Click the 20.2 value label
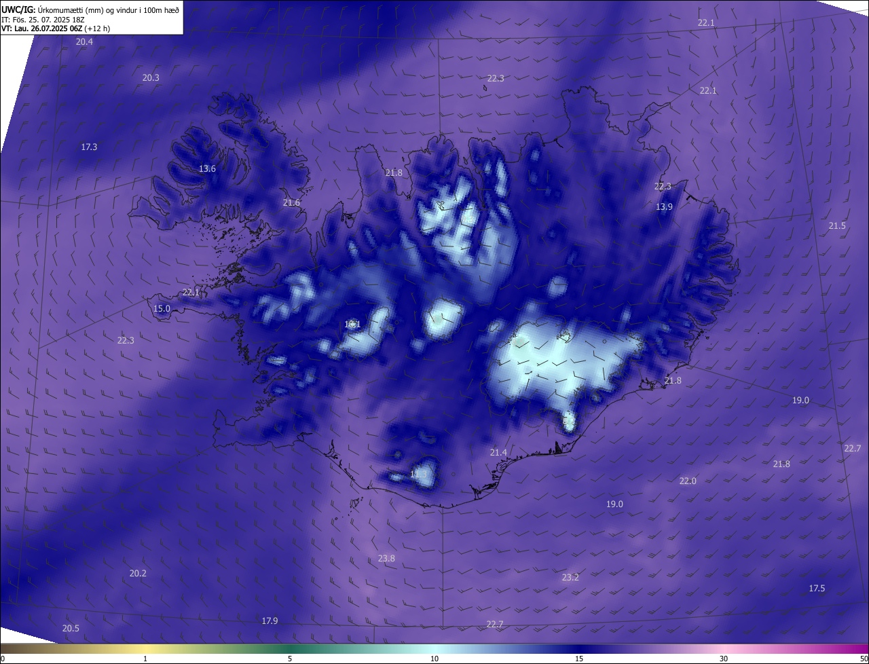869x664 pixels. (138, 574)
